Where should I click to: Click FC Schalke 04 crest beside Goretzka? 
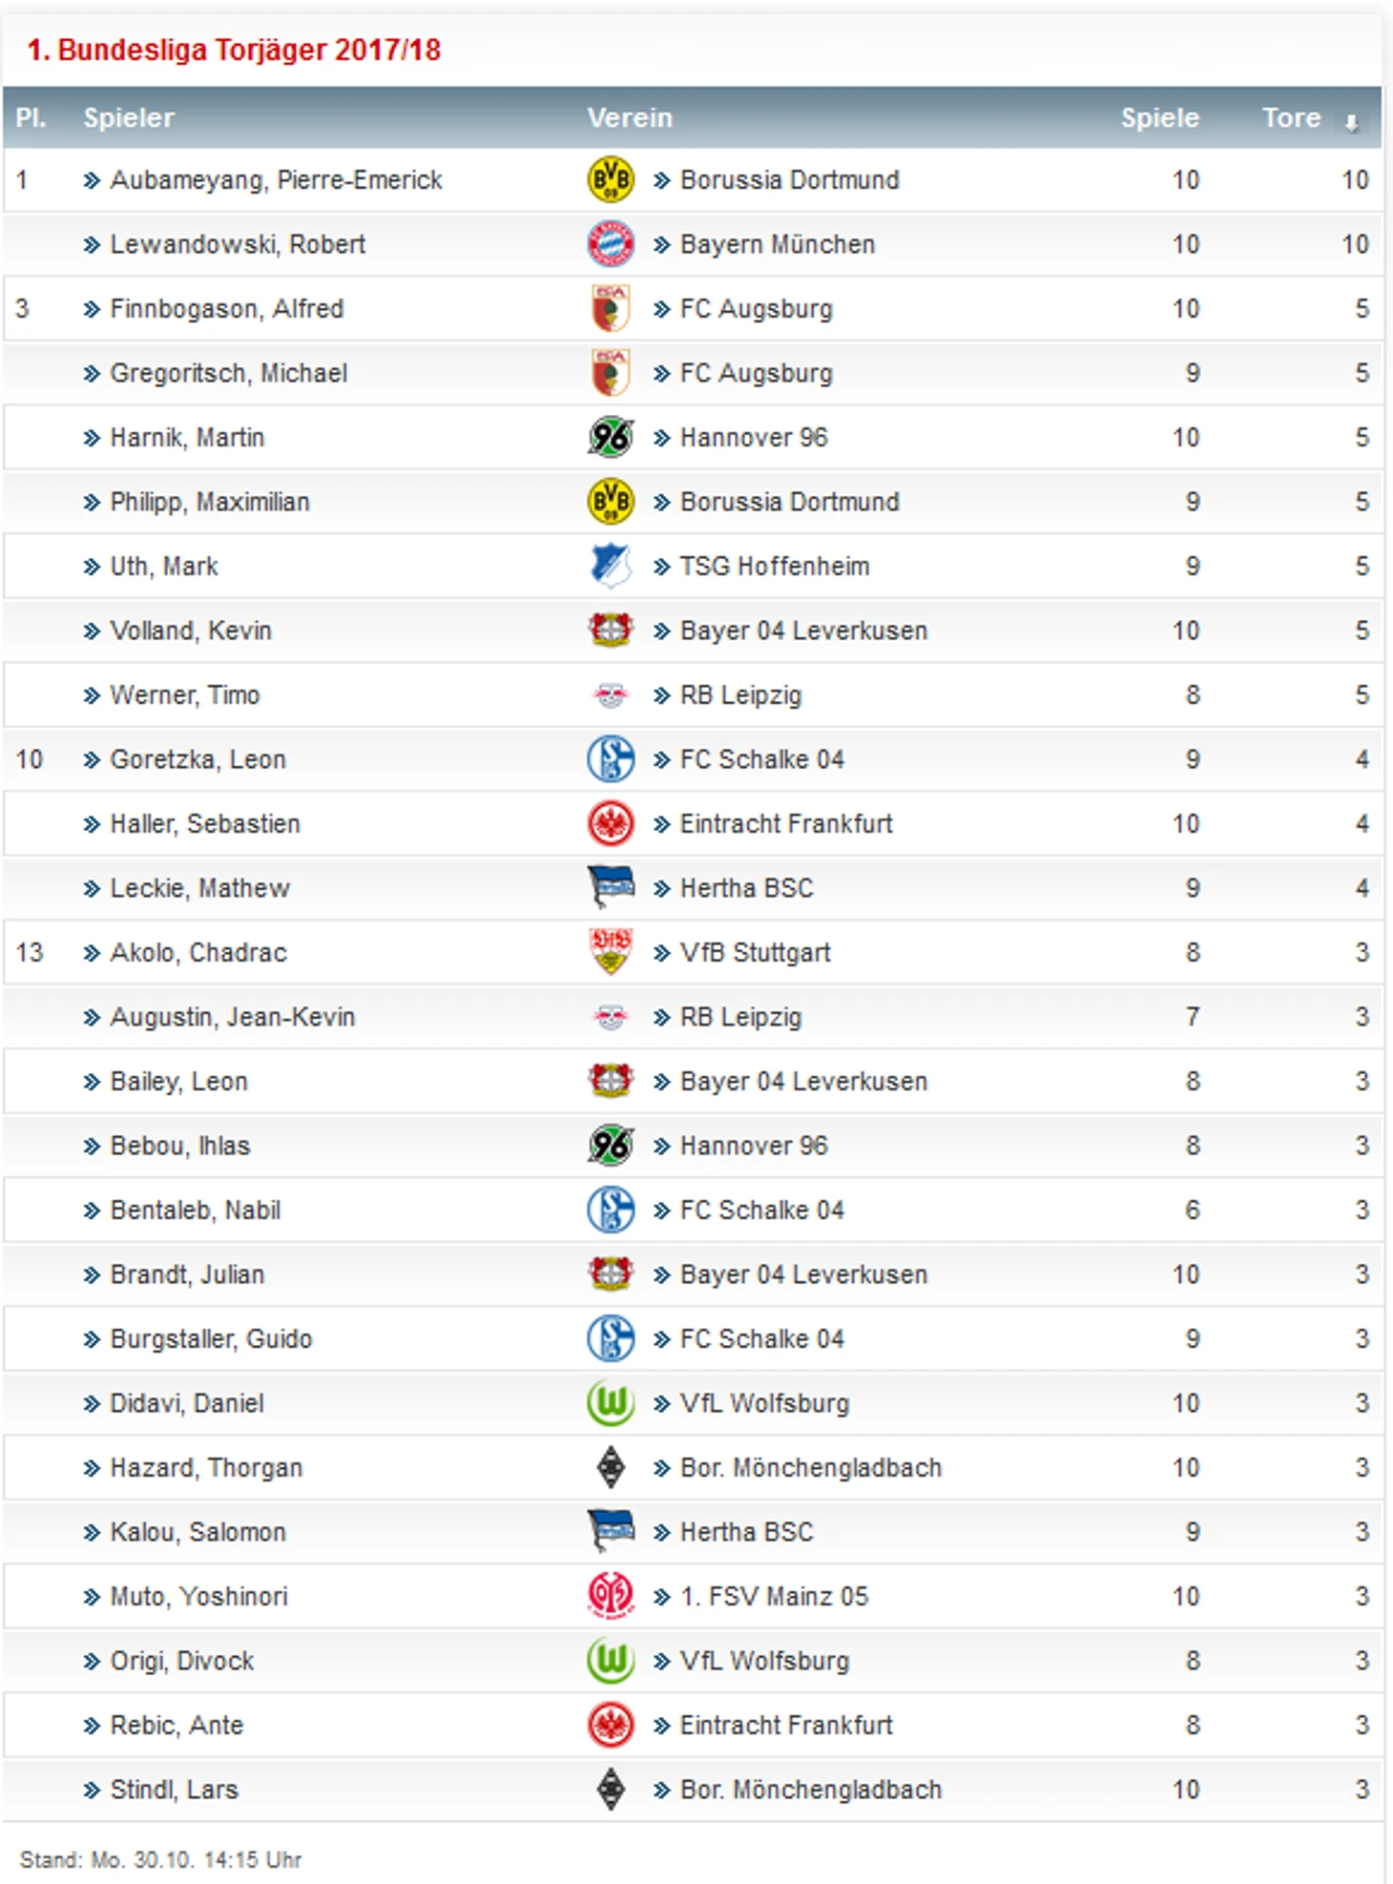click(611, 759)
